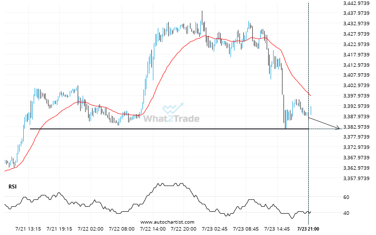Select price label 3,357.9739
The height and width of the screenshot is (235, 376).
click(x=356, y=178)
